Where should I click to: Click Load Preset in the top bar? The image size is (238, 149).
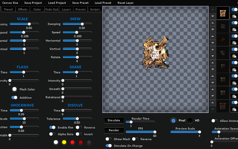(x=103, y=3)
